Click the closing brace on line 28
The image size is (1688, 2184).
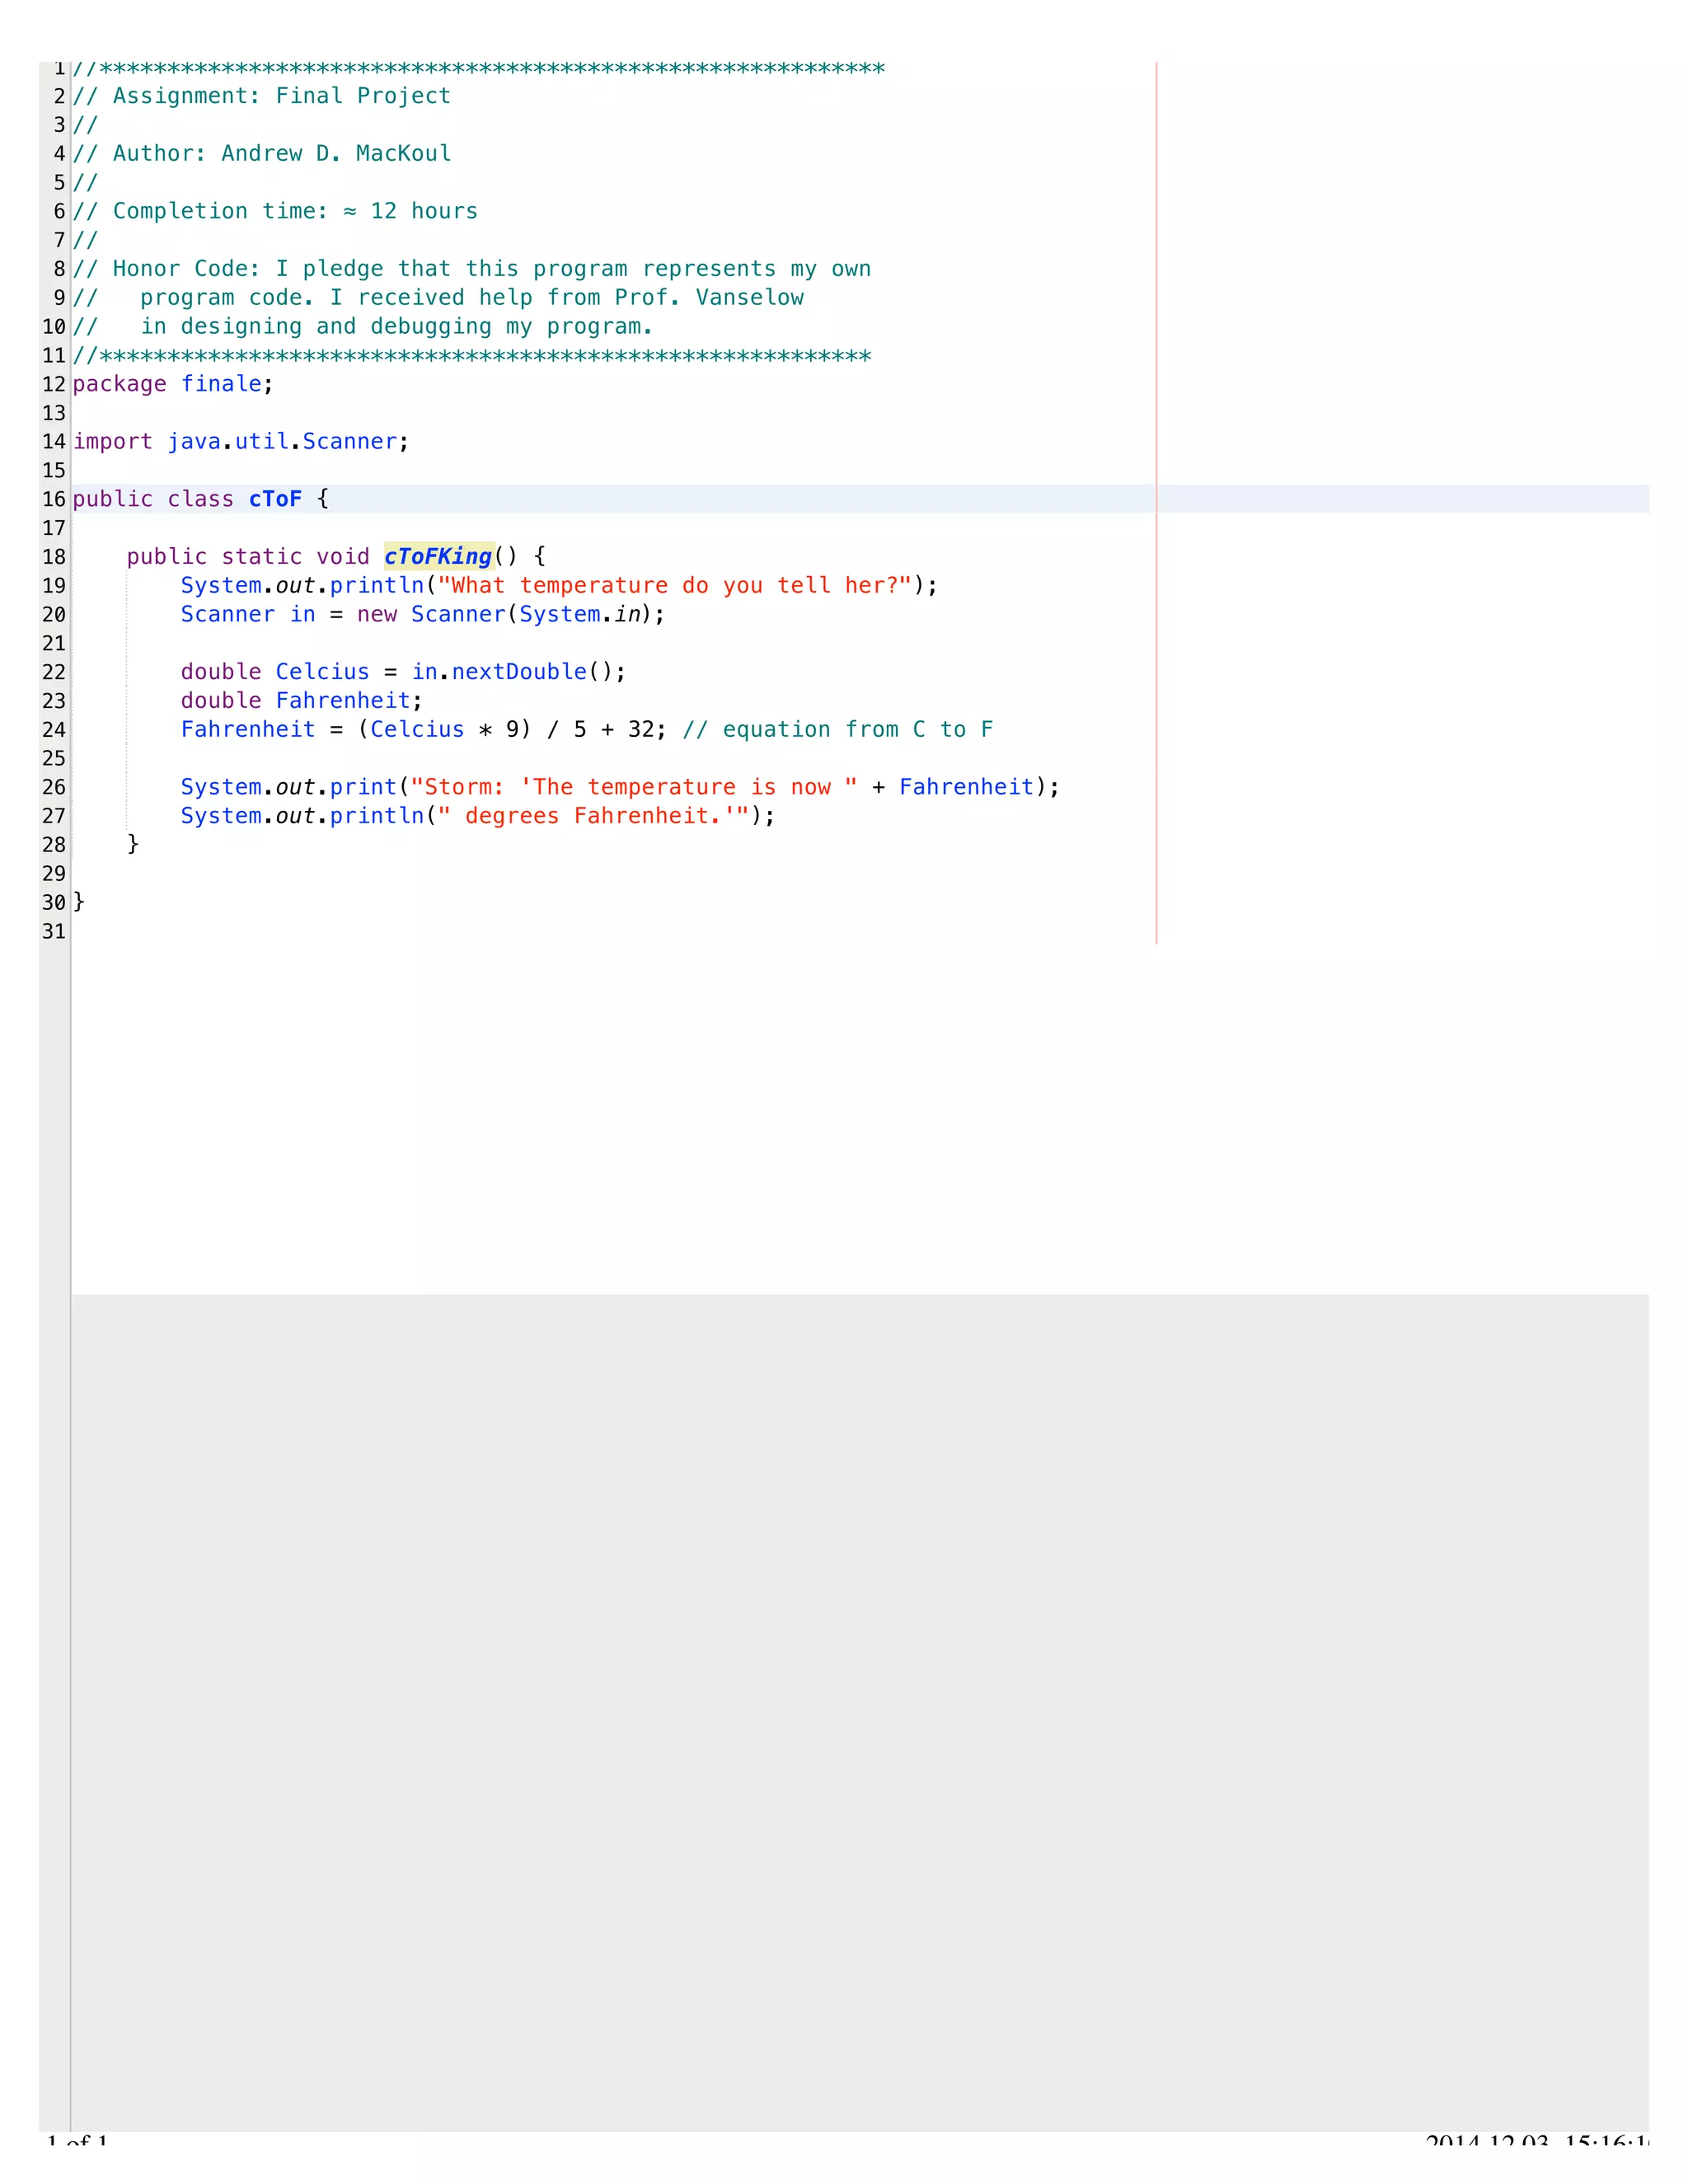pyautogui.click(x=133, y=845)
